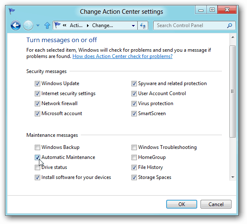Image resolution: width=247 pixels, height=224 pixels.
Task: Click the scrollbar down arrow
Action: tap(233, 177)
